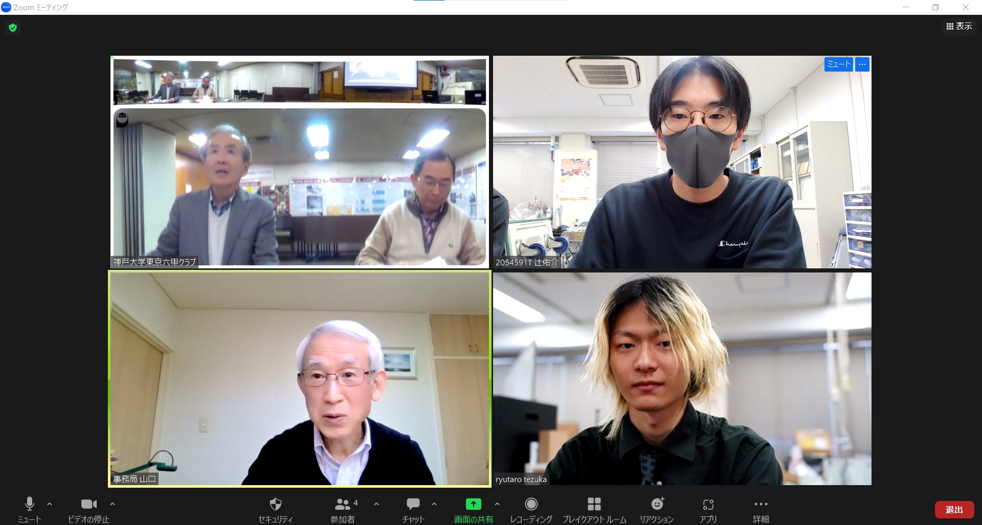Open the View (表示) layout menu
The height and width of the screenshot is (525, 982).
point(959,26)
